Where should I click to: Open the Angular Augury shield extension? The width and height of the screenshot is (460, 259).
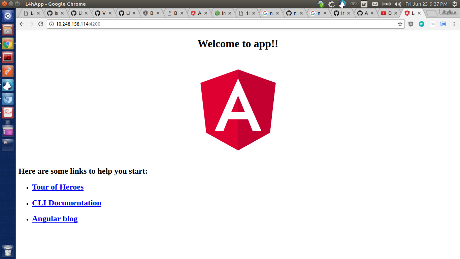411,24
